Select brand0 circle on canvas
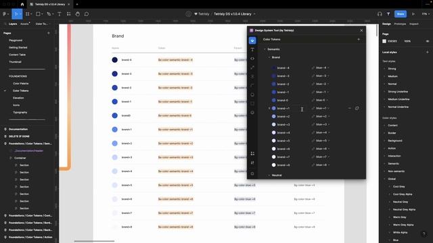 [115, 115]
